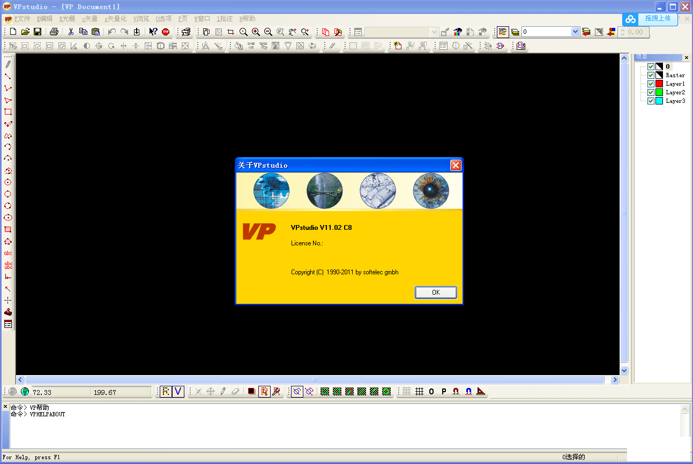Screen dimensions: 693x464
Task: Click the layer manager icon beside layer combo
Action: (515, 32)
